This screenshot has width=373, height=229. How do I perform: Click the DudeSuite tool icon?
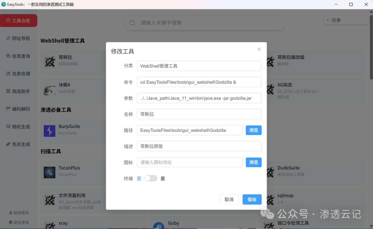(x=270, y=173)
